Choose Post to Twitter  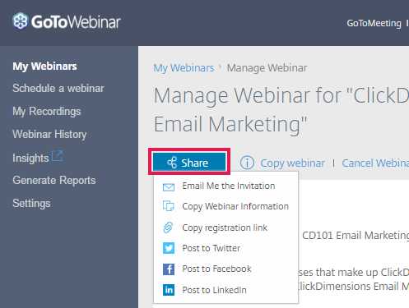pos(211,248)
